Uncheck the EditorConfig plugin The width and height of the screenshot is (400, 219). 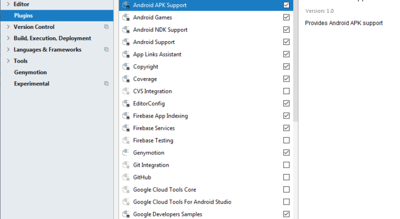point(286,104)
